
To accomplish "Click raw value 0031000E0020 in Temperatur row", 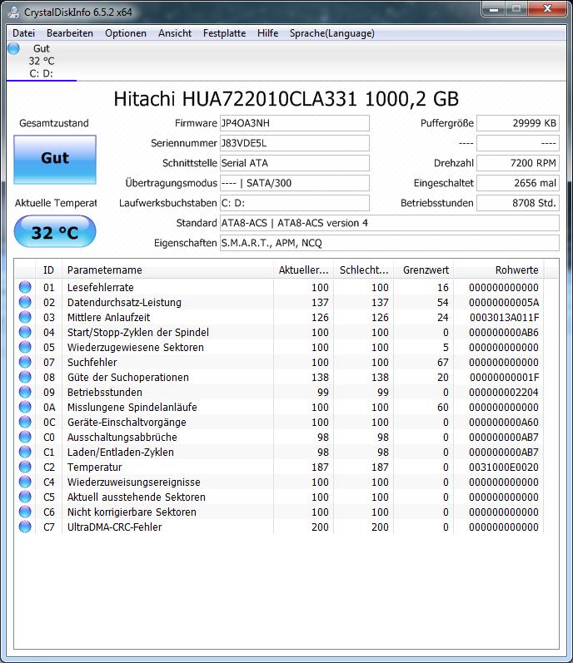I will click(x=504, y=468).
